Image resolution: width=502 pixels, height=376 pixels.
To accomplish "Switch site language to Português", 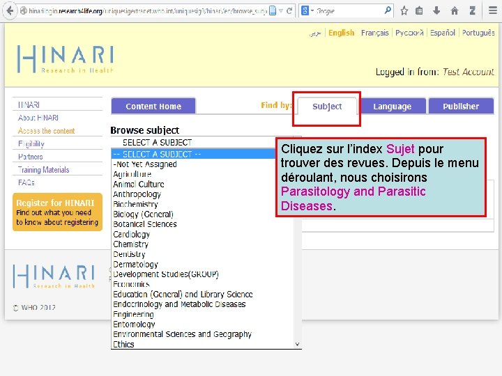I will [x=478, y=33].
